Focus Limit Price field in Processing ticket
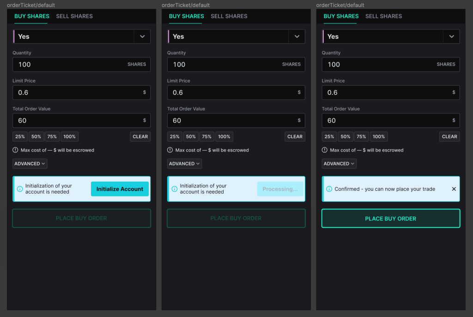The width and height of the screenshot is (473, 317). coord(236,92)
